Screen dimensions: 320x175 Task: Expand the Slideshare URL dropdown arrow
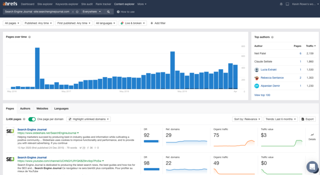[x=78, y=133]
